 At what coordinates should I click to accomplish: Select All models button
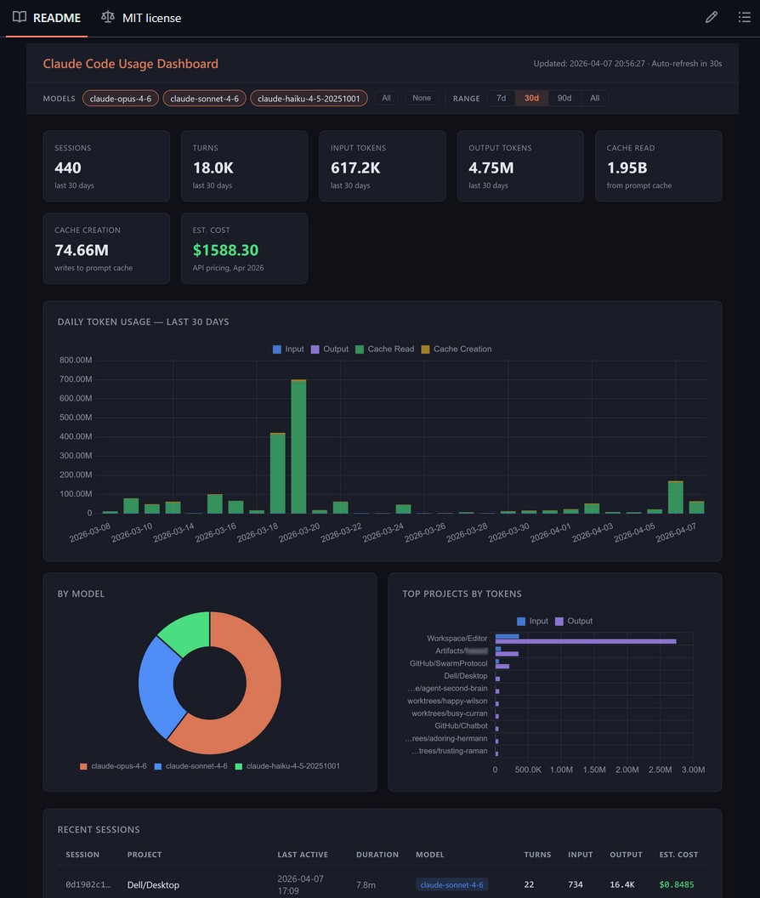[x=386, y=99]
